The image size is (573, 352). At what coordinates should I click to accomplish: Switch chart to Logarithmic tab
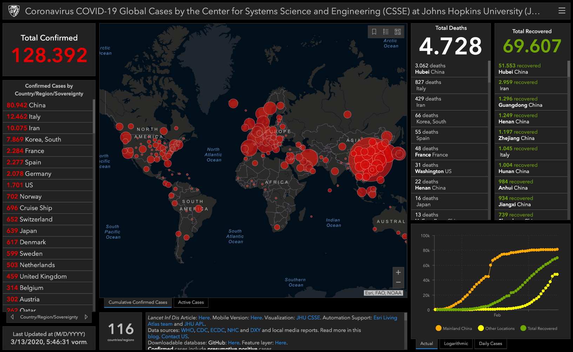(456, 344)
